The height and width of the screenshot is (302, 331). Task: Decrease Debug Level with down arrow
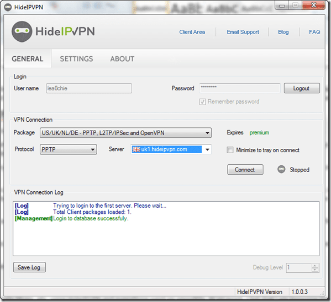315,269
